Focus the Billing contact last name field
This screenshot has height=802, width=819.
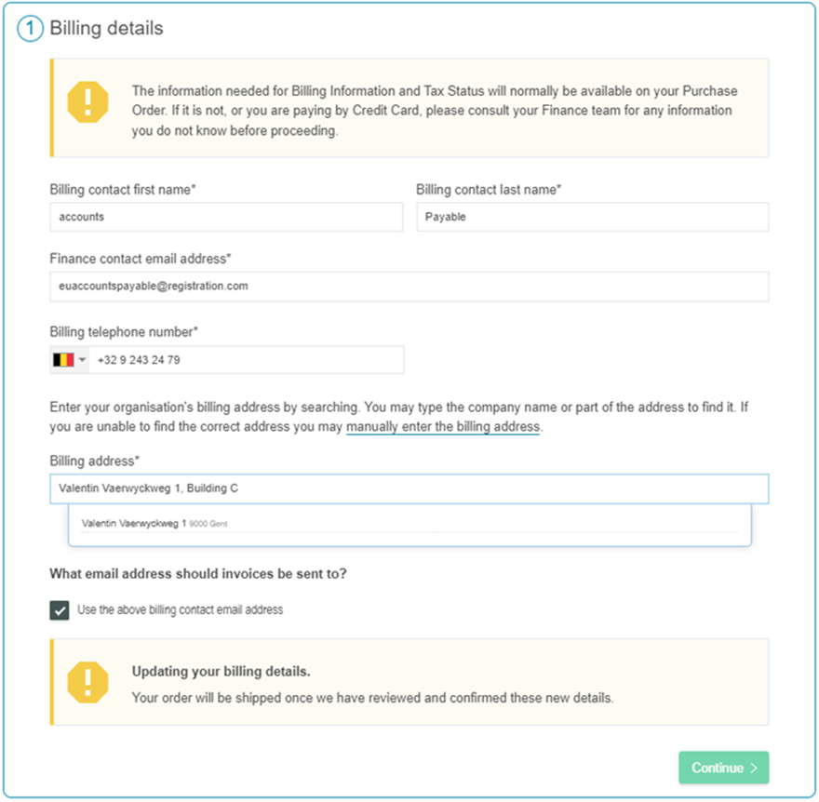point(592,217)
